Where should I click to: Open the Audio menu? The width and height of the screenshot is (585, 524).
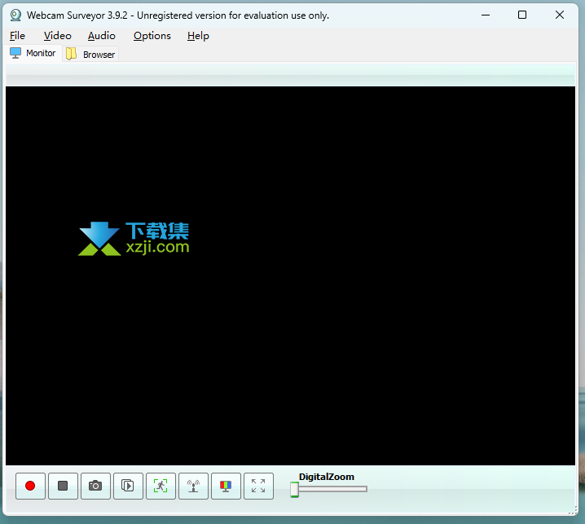tap(102, 36)
